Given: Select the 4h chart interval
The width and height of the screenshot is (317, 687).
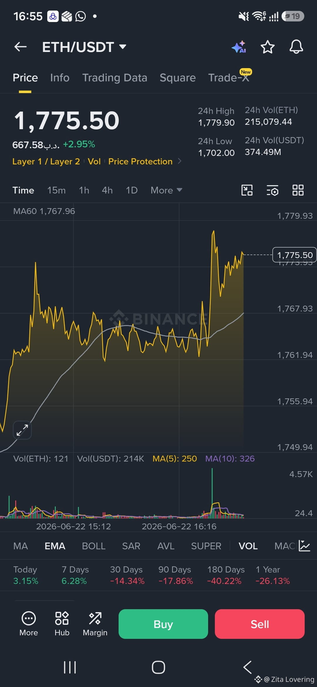Looking at the screenshot, I should [x=107, y=190].
